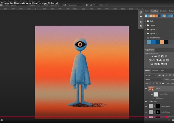This screenshot has width=174, height=123.
Task: Click the symmetry butterfly icon
Action: (x=106, y=5)
